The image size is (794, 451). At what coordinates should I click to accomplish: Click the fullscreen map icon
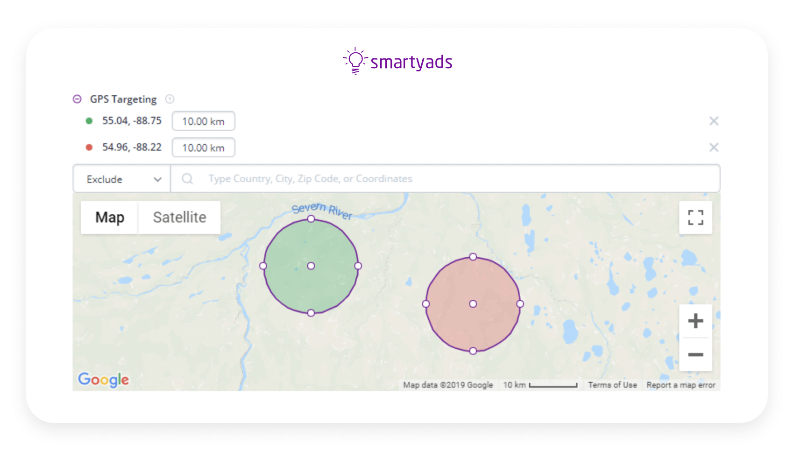tap(695, 218)
